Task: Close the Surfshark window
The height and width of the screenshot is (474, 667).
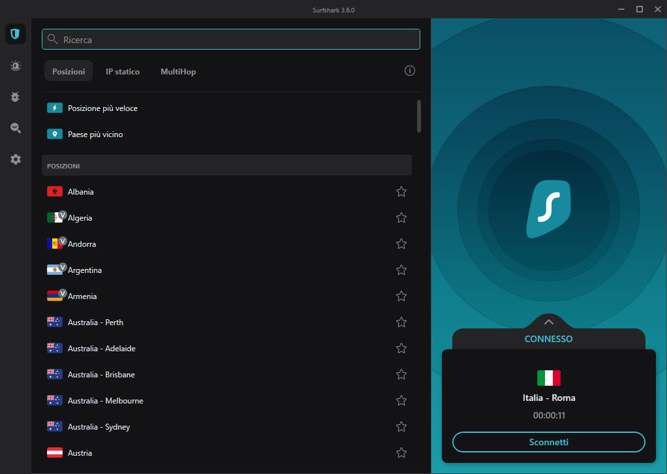Action: coord(658,9)
